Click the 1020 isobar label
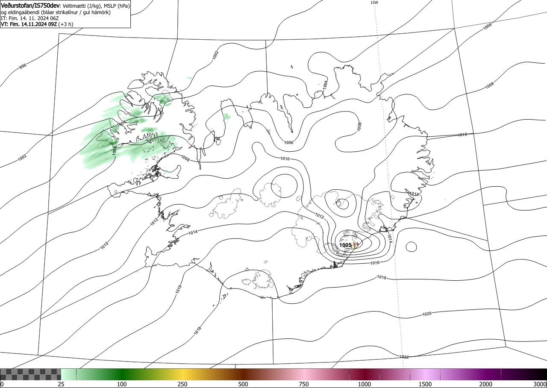 [426, 314]
